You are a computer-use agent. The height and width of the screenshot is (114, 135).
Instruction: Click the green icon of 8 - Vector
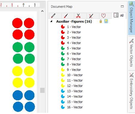(x=63, y=64)
